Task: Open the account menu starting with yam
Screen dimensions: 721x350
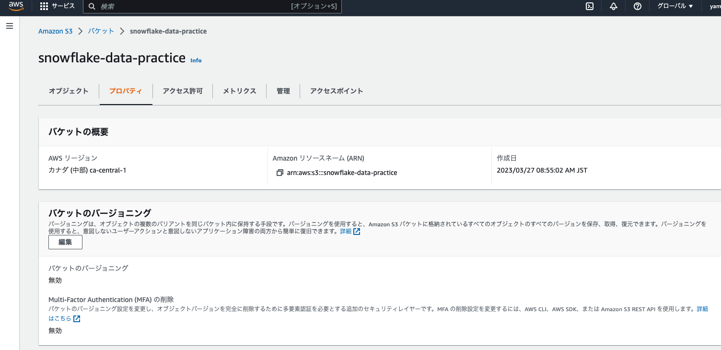Action: [715, 6]
